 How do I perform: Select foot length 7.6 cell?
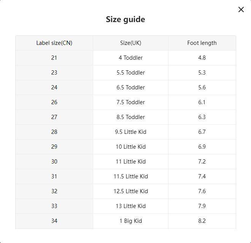[202, 191]
